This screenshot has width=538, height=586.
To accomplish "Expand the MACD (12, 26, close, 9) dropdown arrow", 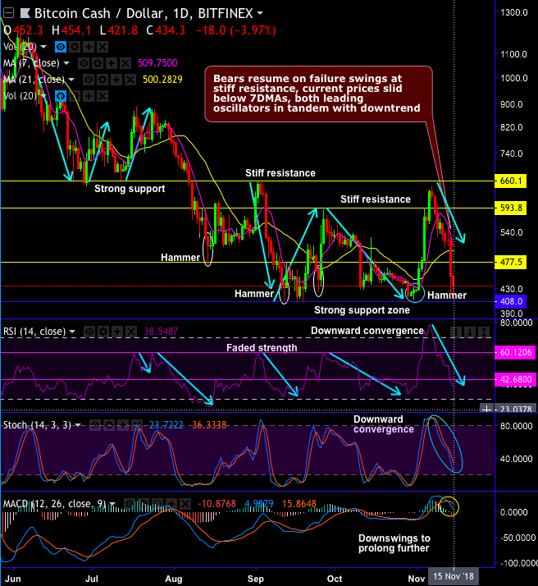I will 112,504.
